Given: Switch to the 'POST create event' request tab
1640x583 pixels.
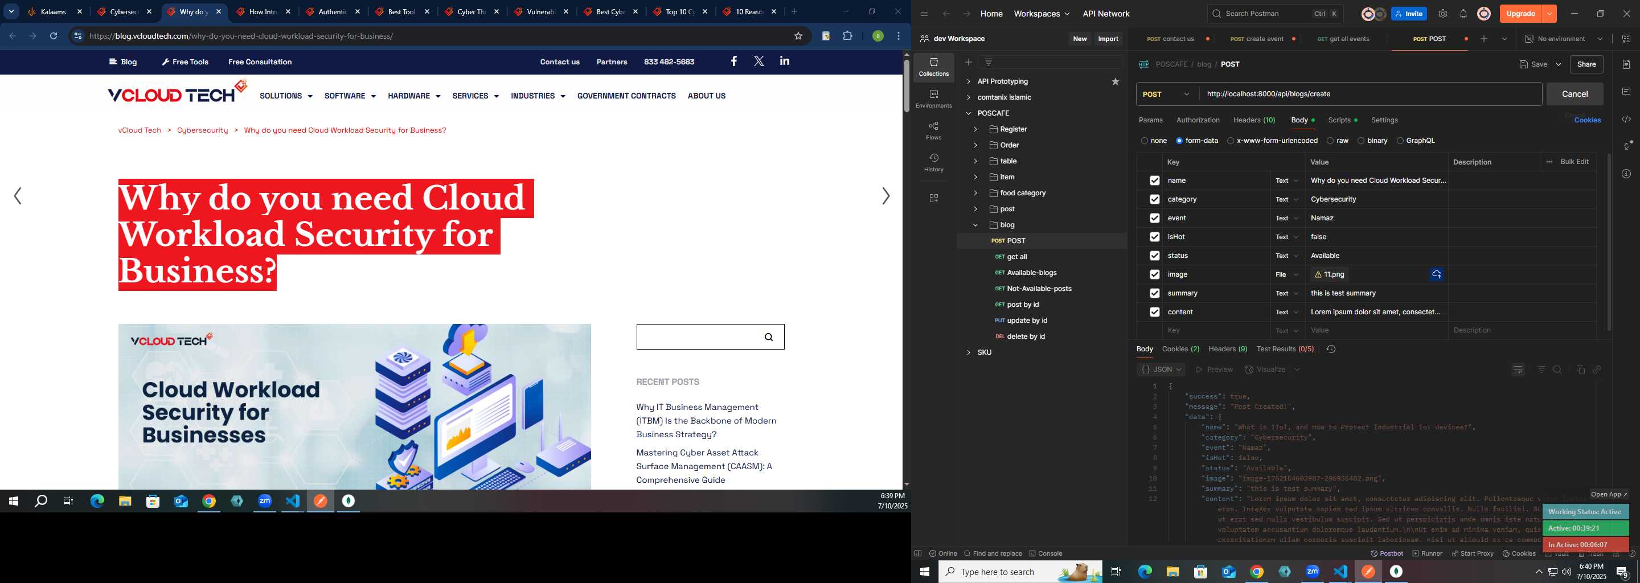Looking at the screenshot, I should tap(1257, 39).
